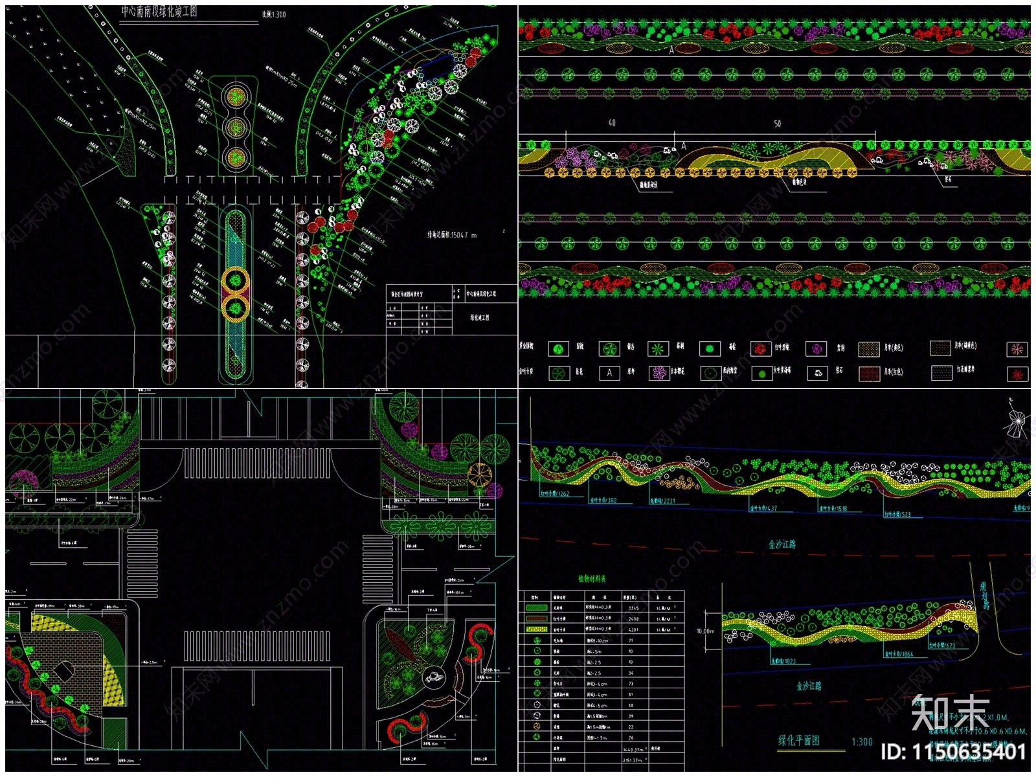
Task: Click the 植物材料表 table heading
Action: coord(592,579)
